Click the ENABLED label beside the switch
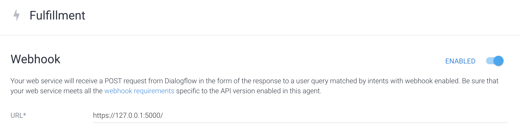 (x=460, y=61)
